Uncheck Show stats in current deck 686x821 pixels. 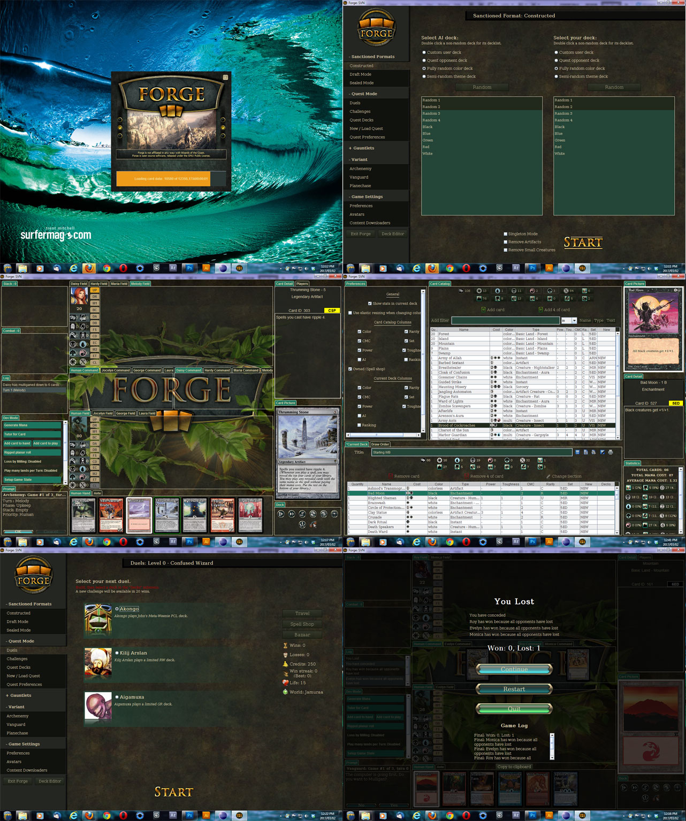coord(370,304)
